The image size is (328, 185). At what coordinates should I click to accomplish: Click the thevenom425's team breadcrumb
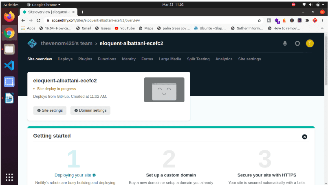tap(66, 44)
